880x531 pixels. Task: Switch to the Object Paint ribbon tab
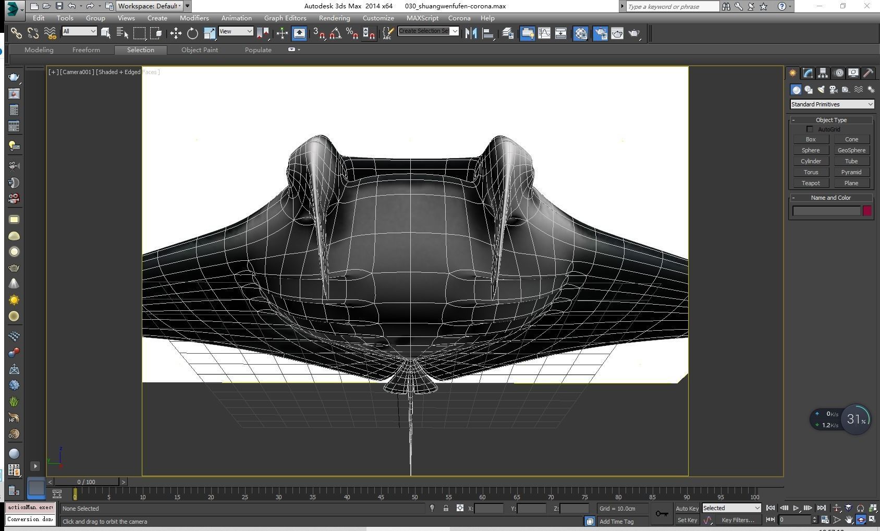[200, 50]
